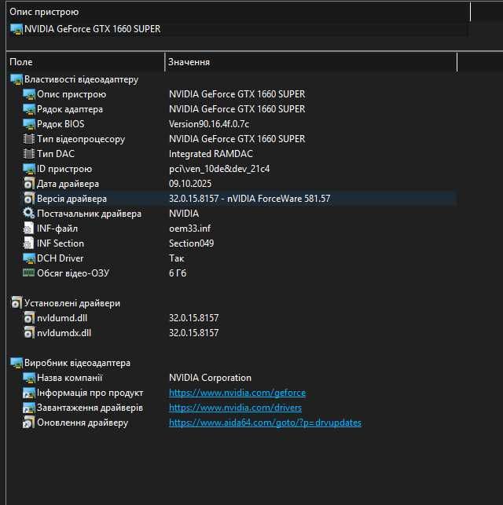Screen dimensions: 503x505
Task: Select the Постачальник драйвера row label
Action: [89, 213]
